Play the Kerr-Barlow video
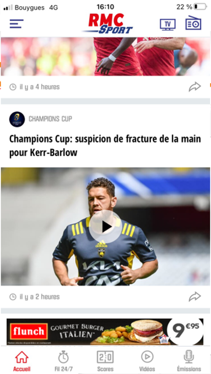The height and width of the screenshot is (374, 211). pyautogui.click(x=105, y=227)
